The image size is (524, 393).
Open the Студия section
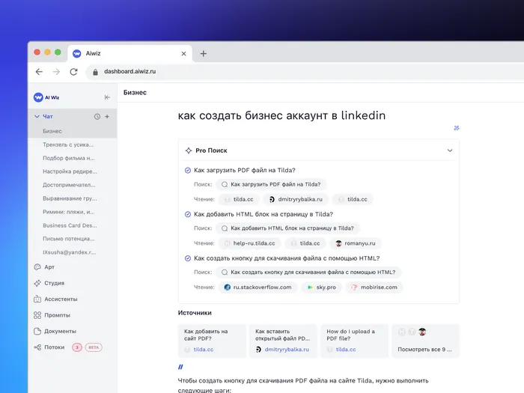tap(54, 283)
